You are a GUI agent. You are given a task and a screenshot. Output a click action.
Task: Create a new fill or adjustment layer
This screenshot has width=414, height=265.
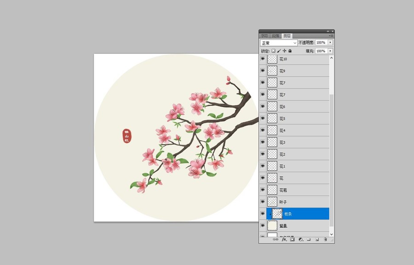[301, 239]
